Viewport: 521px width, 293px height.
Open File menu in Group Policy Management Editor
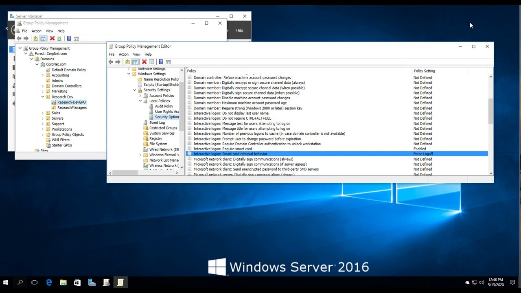(x=112, y=54)
